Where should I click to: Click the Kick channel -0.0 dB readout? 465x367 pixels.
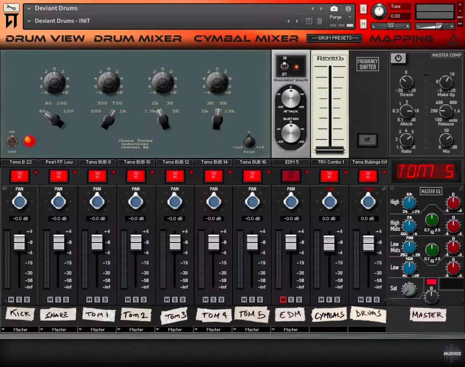pos(20,219)
